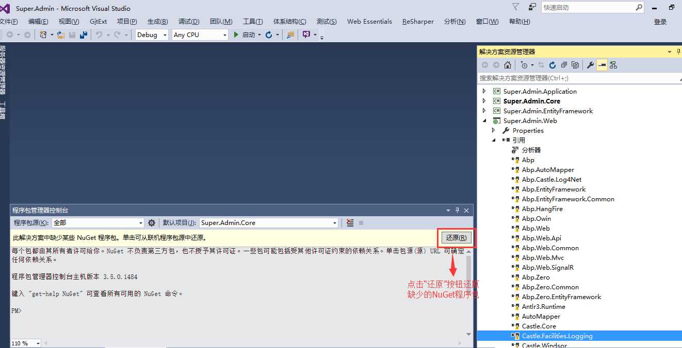Image resolution: width=682 pixels, height=348 pixels.
Task: Click the Undo toolbar icon
Action: pyautogui.click(x=99, y=34)
